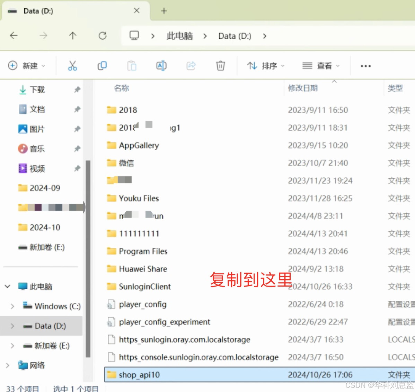Open the 查看 view dropdown
Viewport: 415px width, 392px height.
pos(321,66)
